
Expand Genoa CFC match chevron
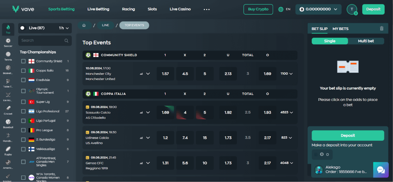point(148,163)
